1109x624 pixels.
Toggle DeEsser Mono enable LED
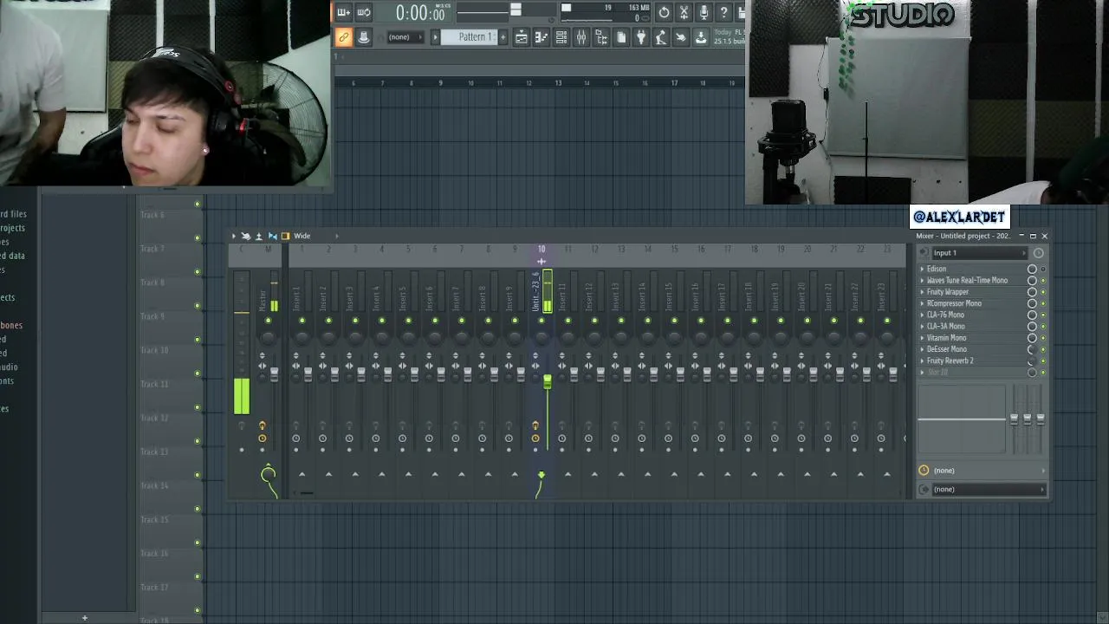point(1042,349)
